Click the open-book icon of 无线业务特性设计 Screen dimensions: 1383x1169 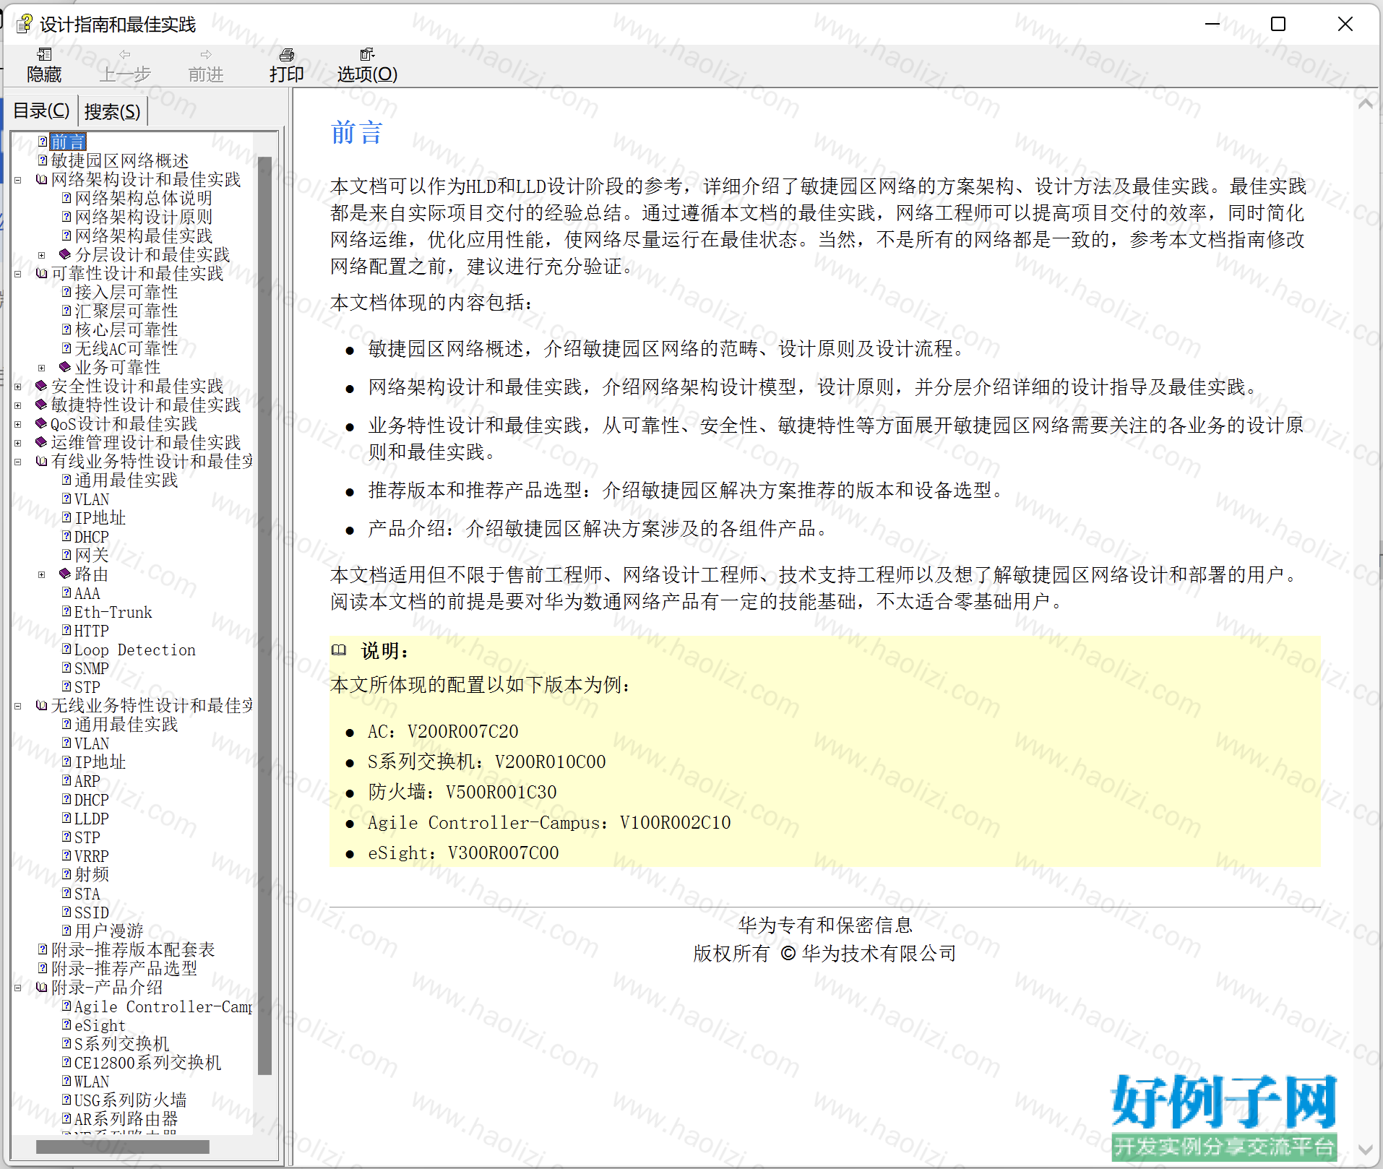(x=42, y=705)
